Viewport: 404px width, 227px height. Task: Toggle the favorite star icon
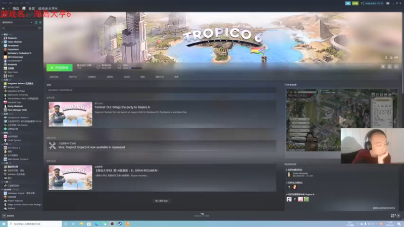(x=396, y=67)
